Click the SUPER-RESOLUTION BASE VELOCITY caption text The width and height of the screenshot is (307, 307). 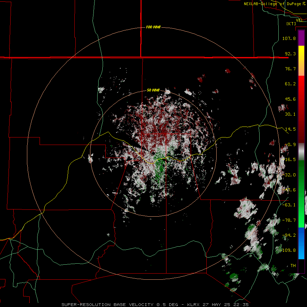(107, 305)
